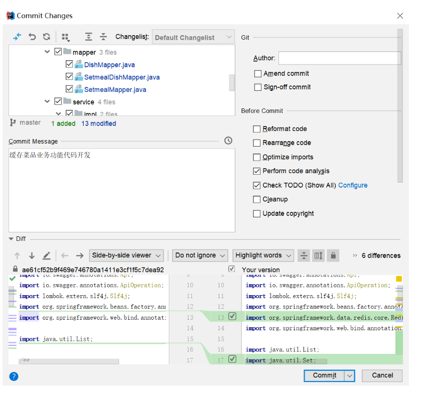Open Commit button dropdown arrow
This screenshot has height=395, width=421.
click(349, 375)
